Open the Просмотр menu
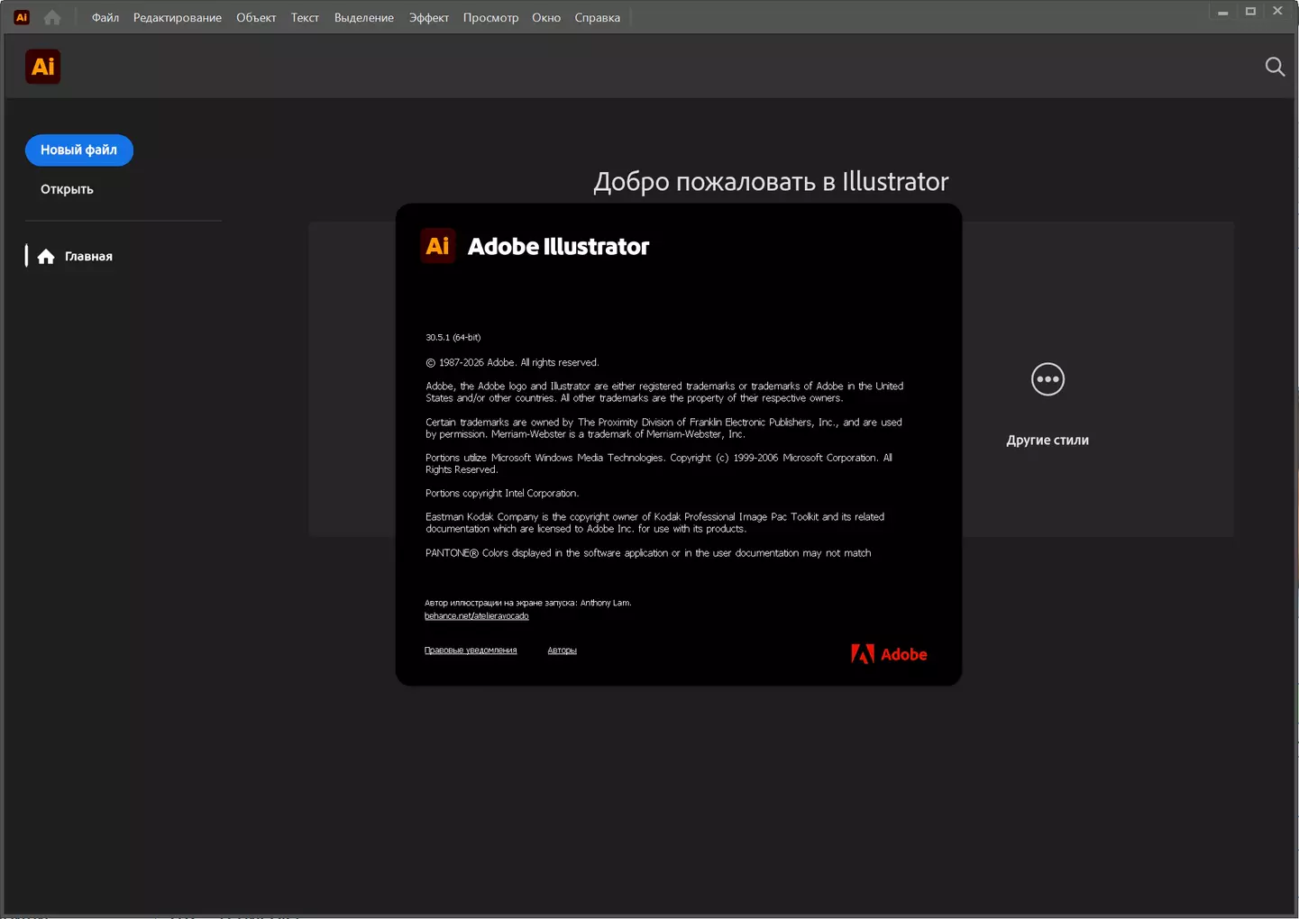 pos(490,17)
